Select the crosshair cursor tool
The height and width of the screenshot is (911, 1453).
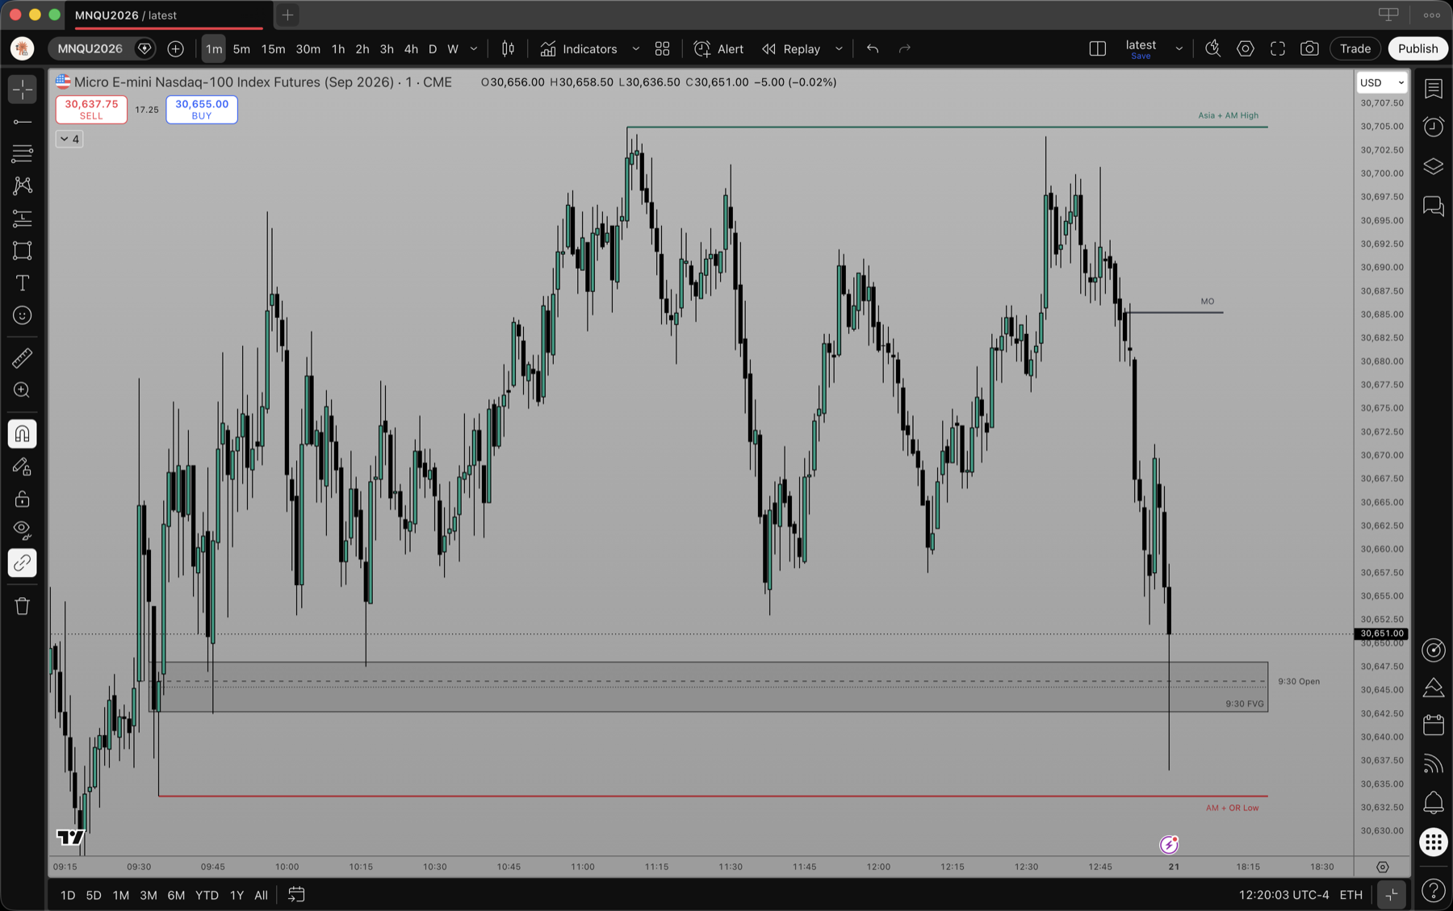click(x=23, y=89)
